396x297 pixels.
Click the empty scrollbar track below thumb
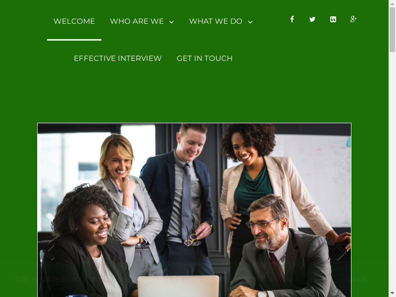pyautogui.click(x=392, y=171)
